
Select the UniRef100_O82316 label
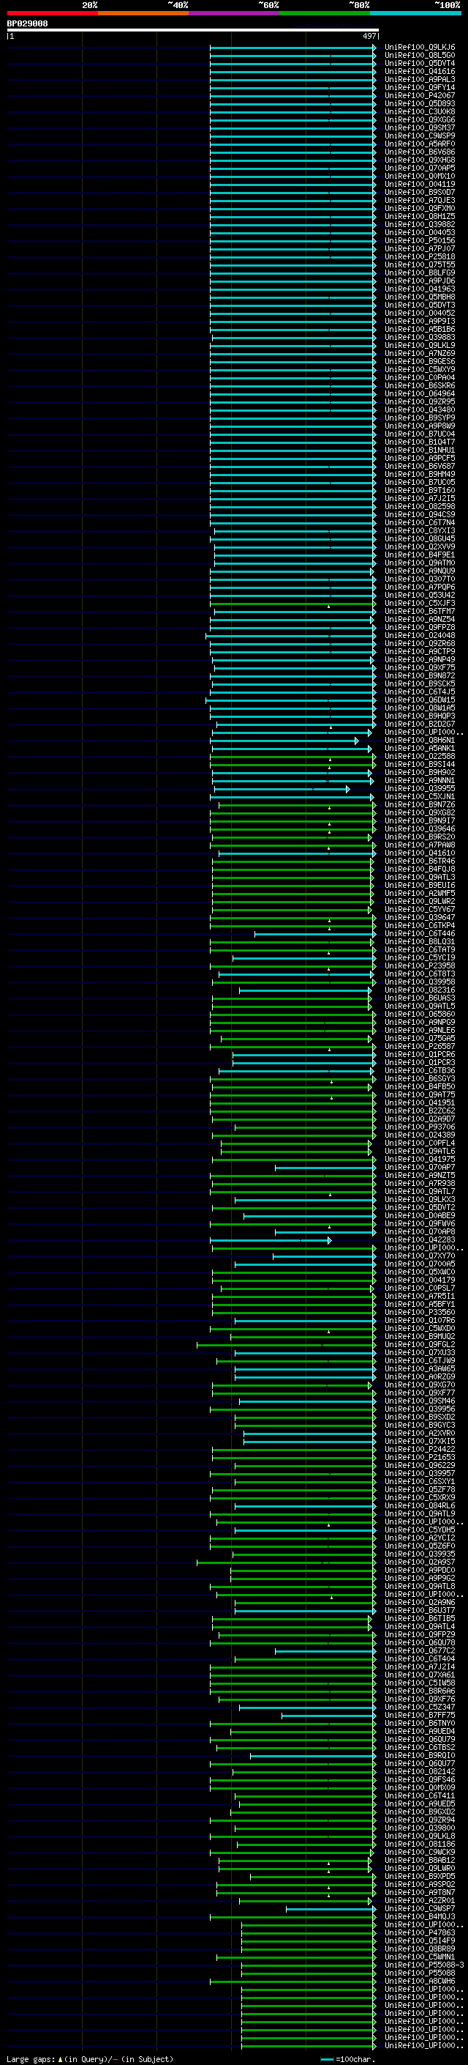tap(420, 990)
